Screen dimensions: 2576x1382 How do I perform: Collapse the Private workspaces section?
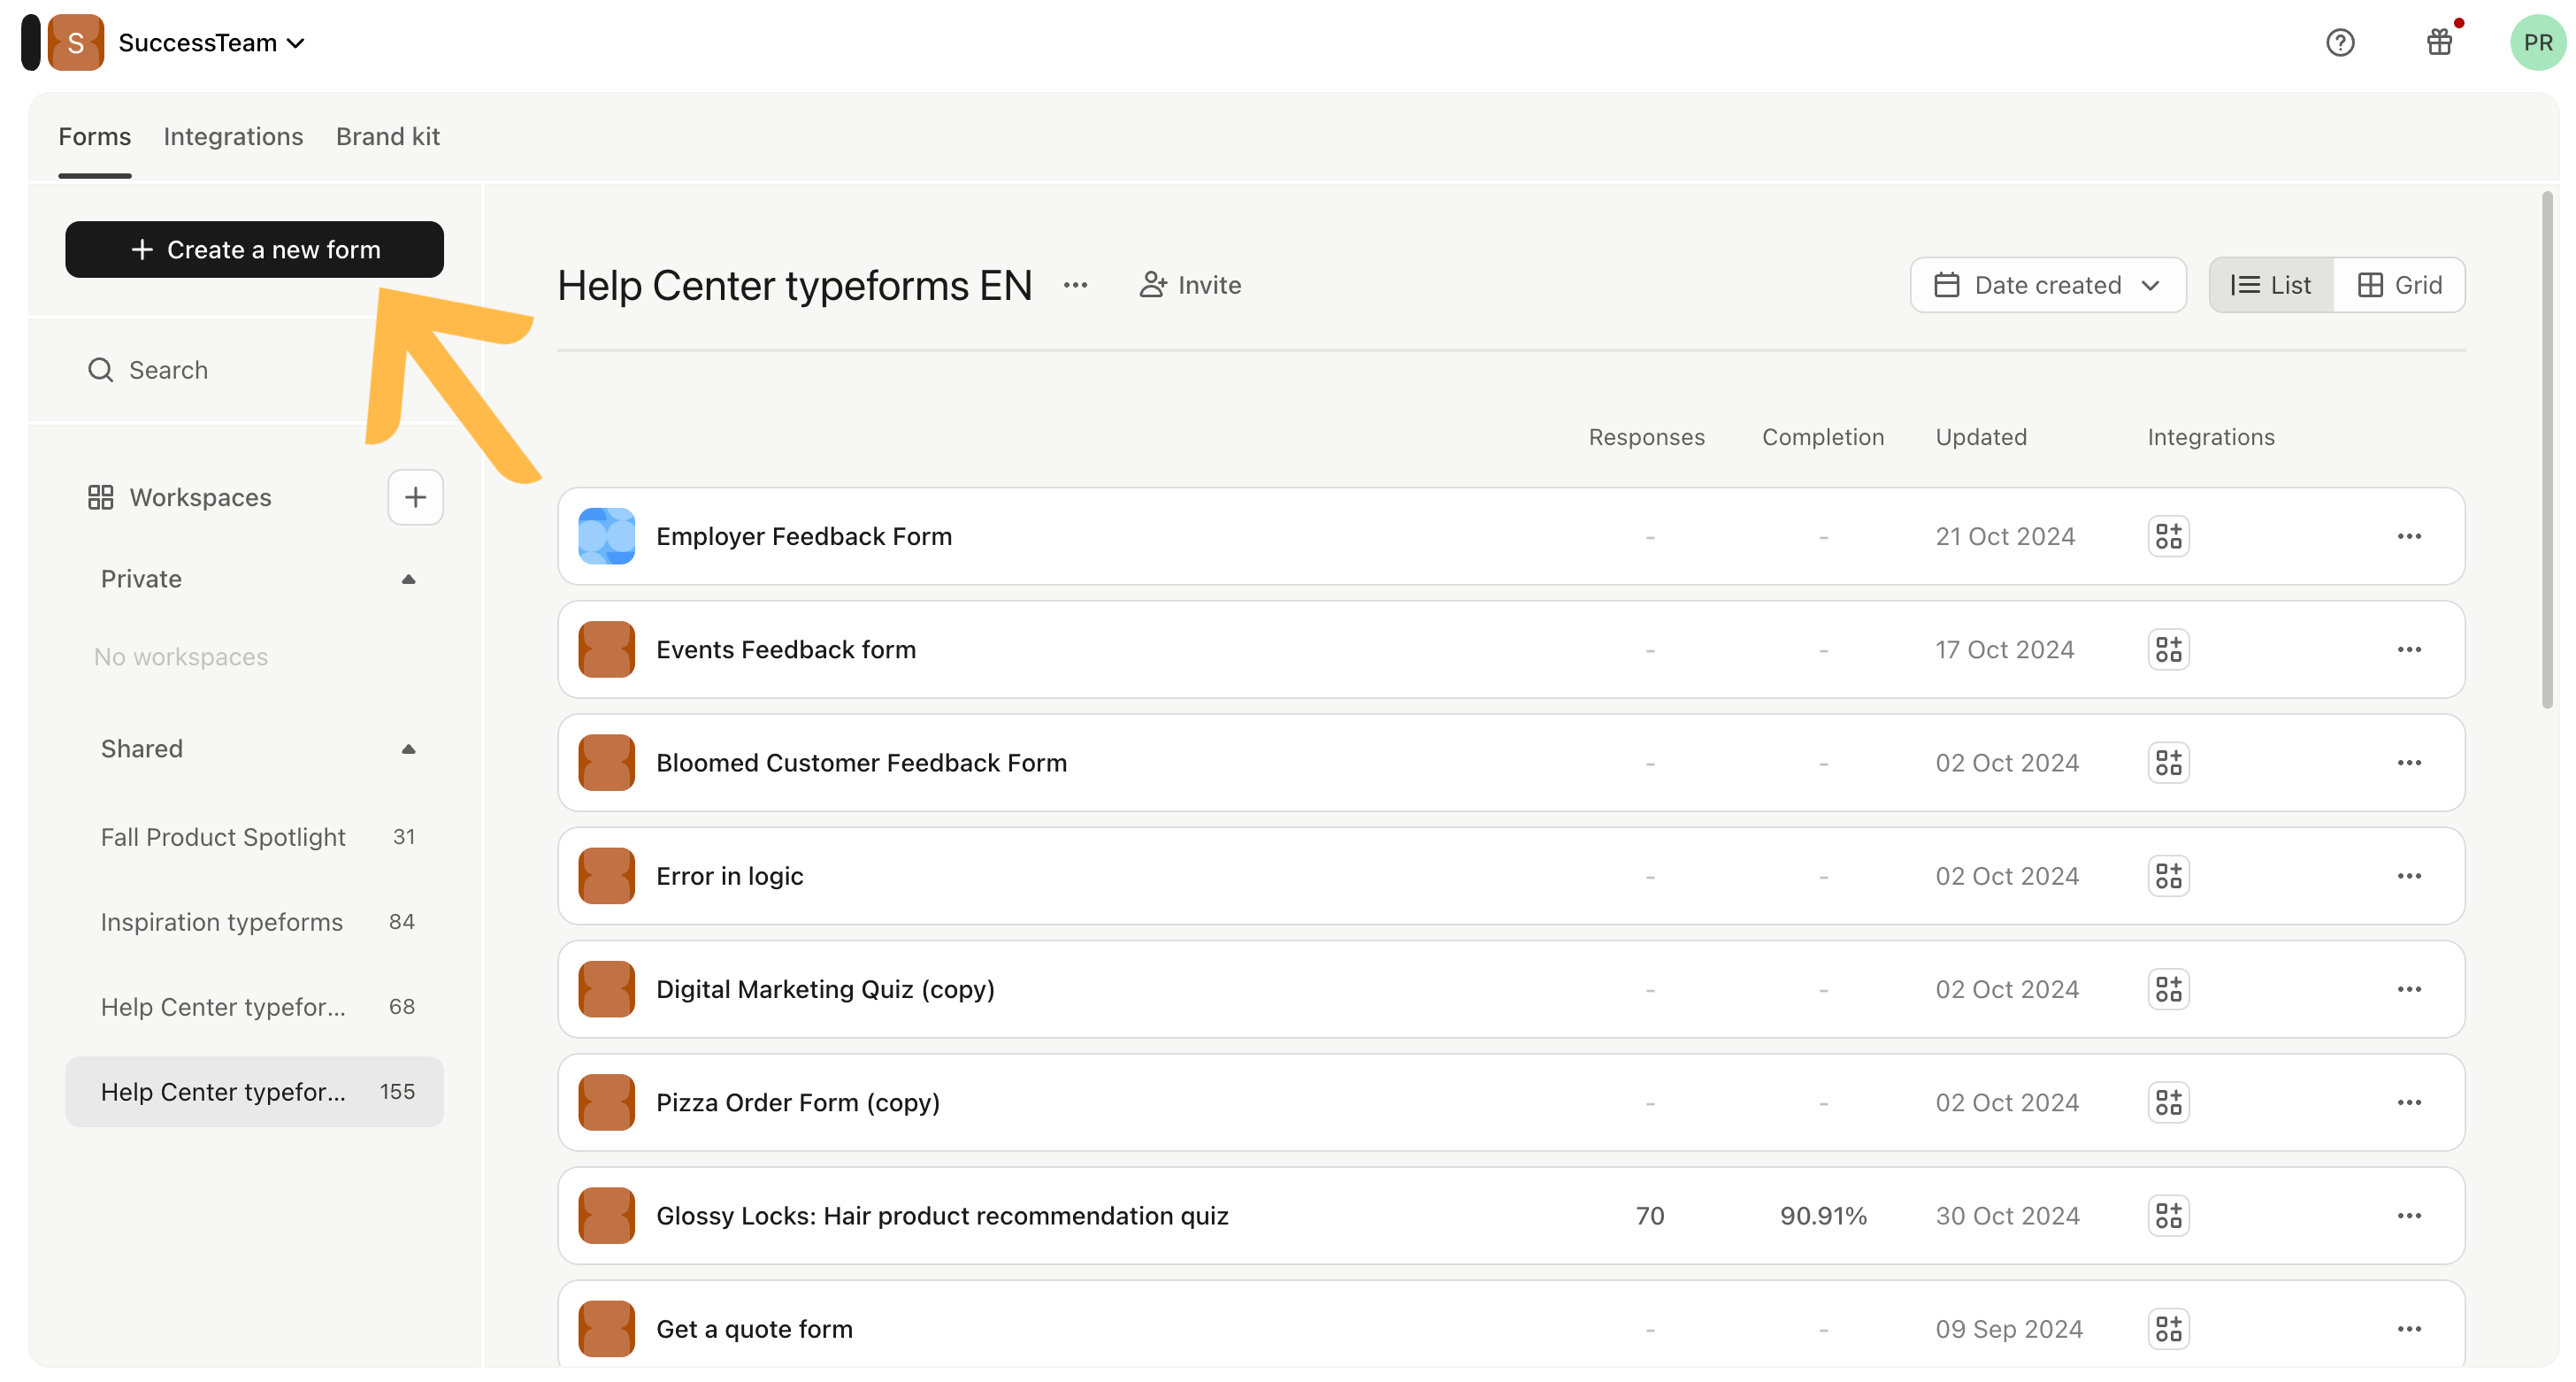tap(408, 579)
